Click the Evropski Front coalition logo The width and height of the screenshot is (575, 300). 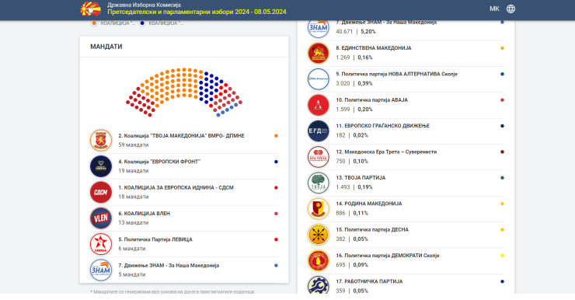101,166
